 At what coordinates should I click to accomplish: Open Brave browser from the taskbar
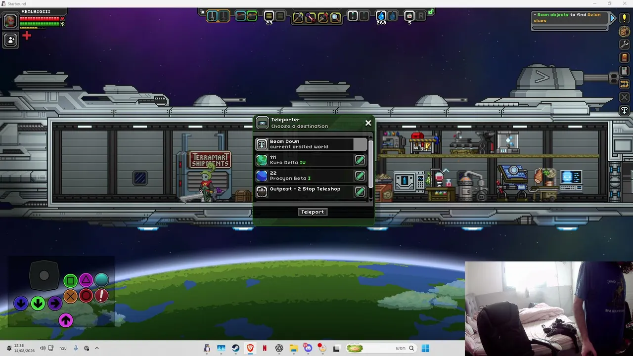(x=250, y=348)
